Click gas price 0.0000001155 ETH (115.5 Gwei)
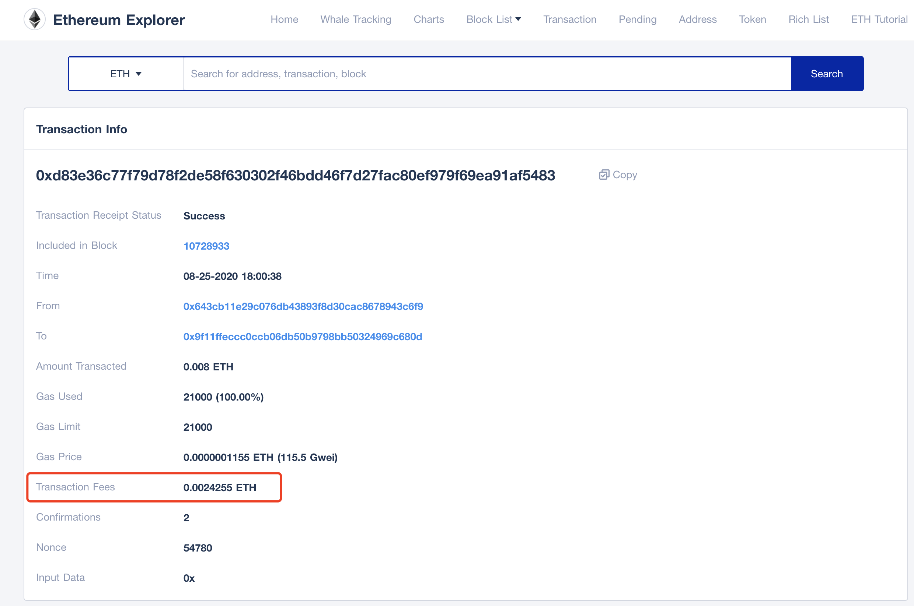 click(260, 457)
